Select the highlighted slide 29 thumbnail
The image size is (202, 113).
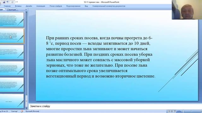12,36
